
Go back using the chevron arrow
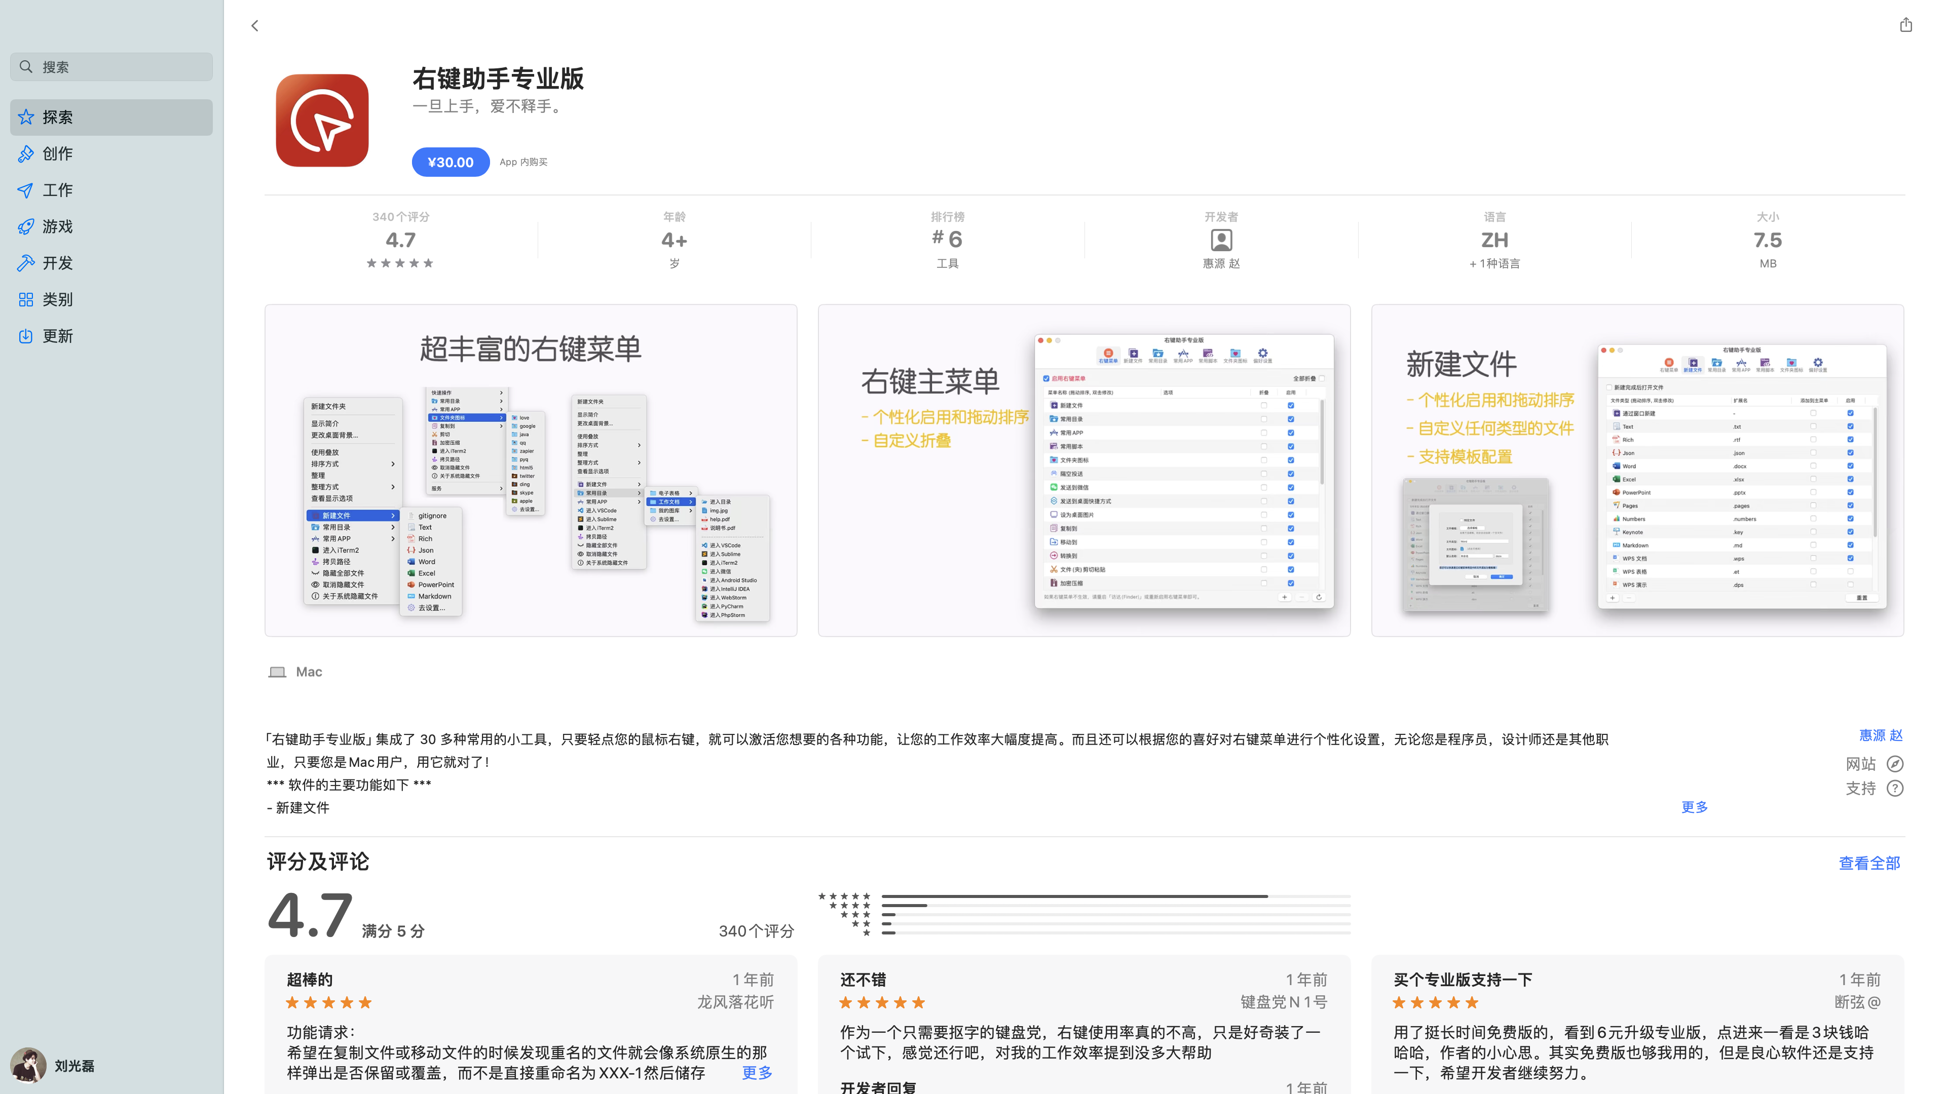coord(254,26)
